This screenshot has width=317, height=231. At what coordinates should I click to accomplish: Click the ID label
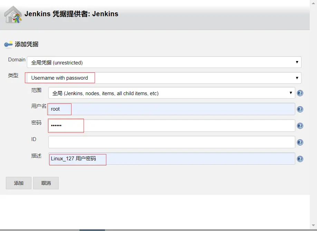coord(33,139)
